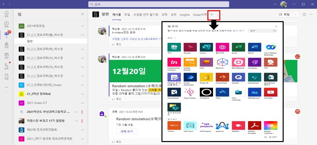
Task: Open Calendar (일정) in the left rail
Action: (x=7, y=56)
